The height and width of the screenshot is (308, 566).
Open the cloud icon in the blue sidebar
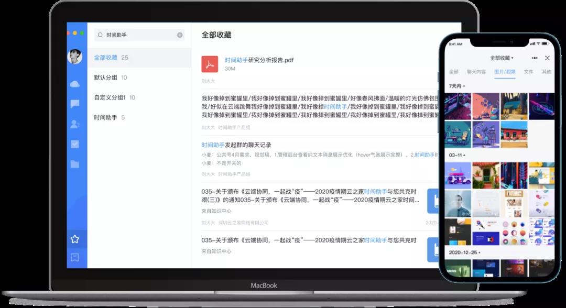click(75, 84)
